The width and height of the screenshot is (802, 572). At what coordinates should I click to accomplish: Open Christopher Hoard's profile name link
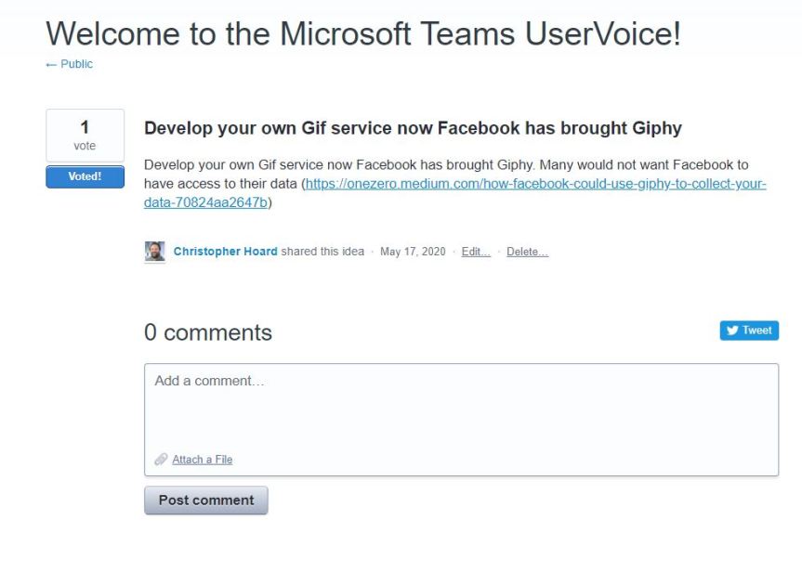coord(225,252)
